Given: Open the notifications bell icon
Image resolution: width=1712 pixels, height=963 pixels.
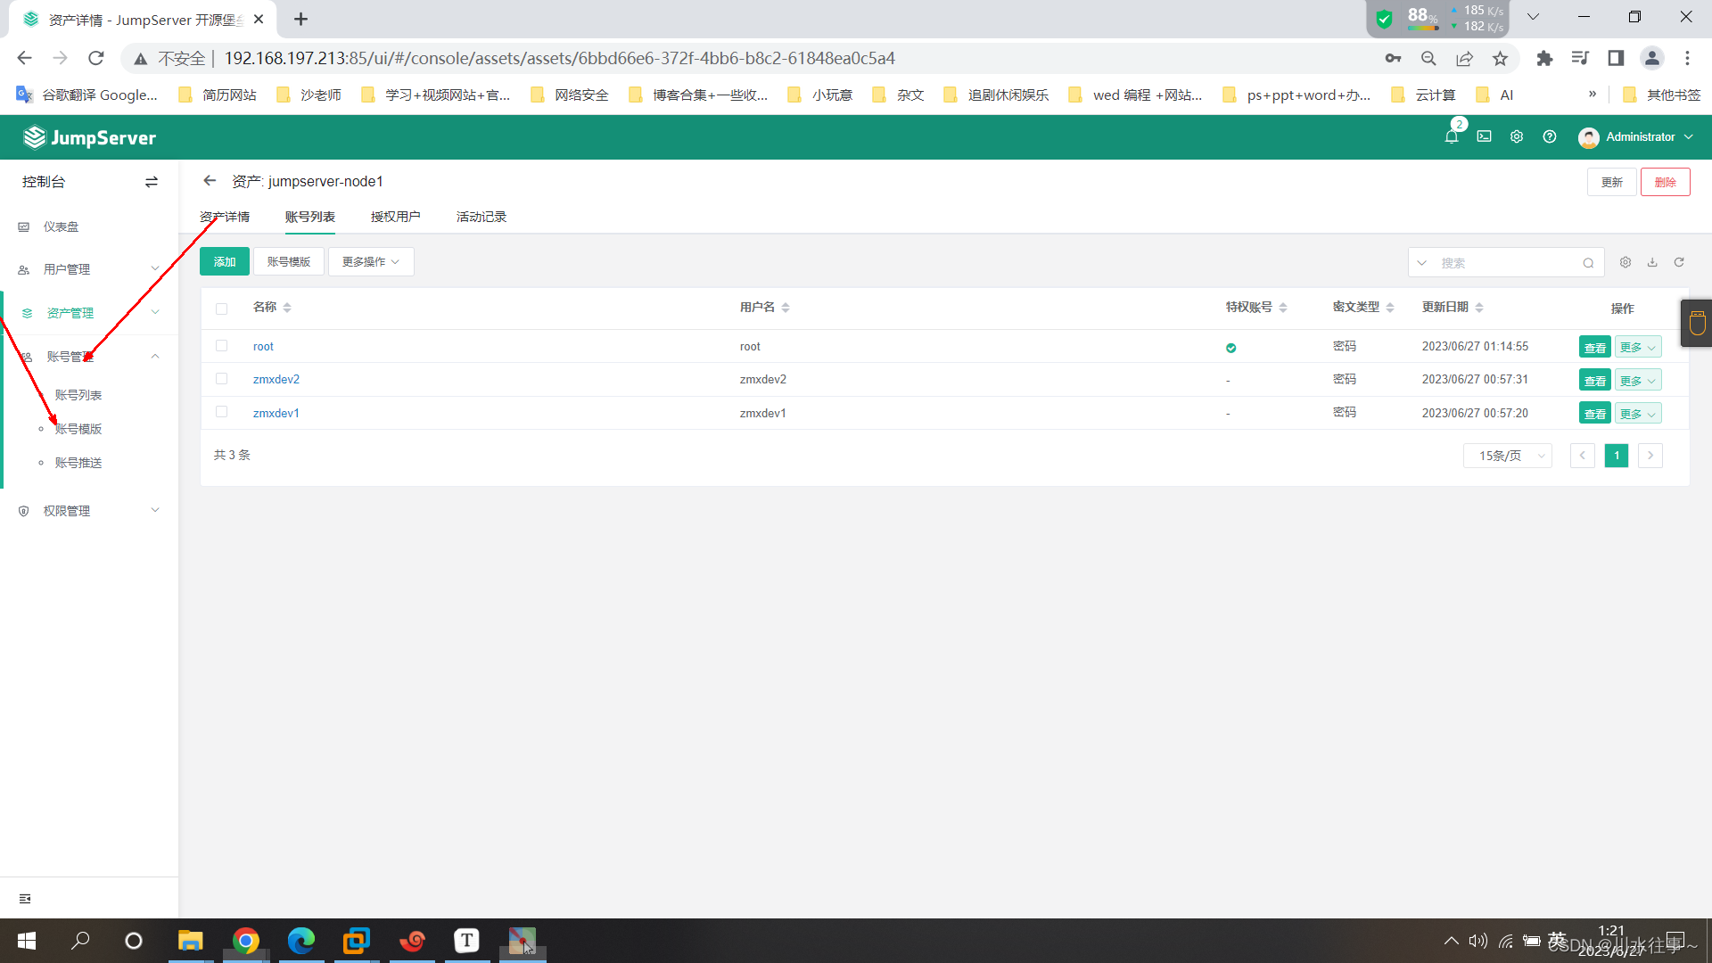Looking at the screenshot, I should [1451, 137].
